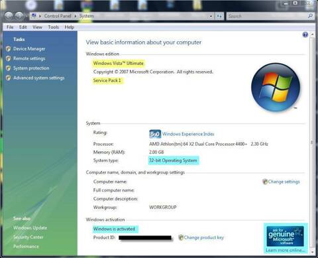Click the Refresh button beside the address bar
The width and height of the screenshot is (318, 258).
[x=219, y=16]
